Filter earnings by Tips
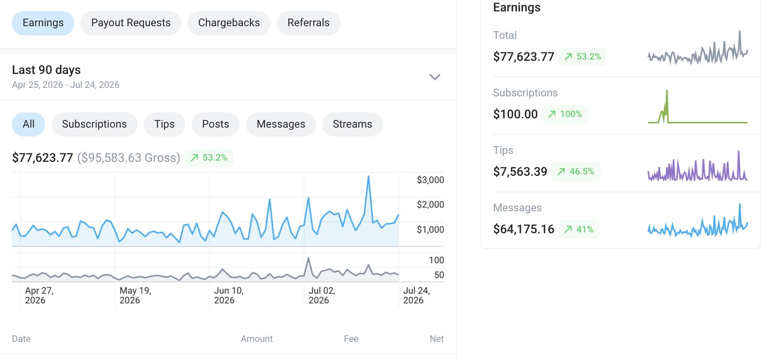769x360 pixels. (164, 124)
